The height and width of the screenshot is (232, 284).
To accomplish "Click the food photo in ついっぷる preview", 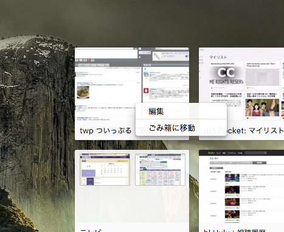I will coord(83,93).
